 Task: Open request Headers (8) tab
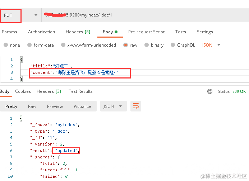[78, 32]
